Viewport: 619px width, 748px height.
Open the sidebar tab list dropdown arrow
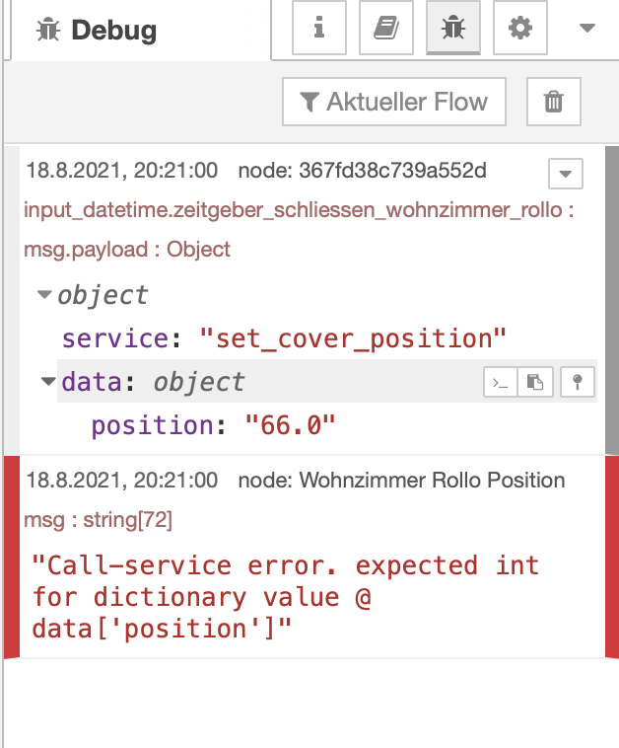[587, 29]
